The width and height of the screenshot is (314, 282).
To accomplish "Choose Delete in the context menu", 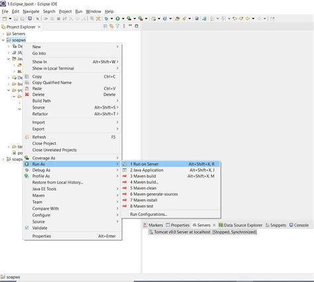I will pyautogui.click(x=72, y=95).
